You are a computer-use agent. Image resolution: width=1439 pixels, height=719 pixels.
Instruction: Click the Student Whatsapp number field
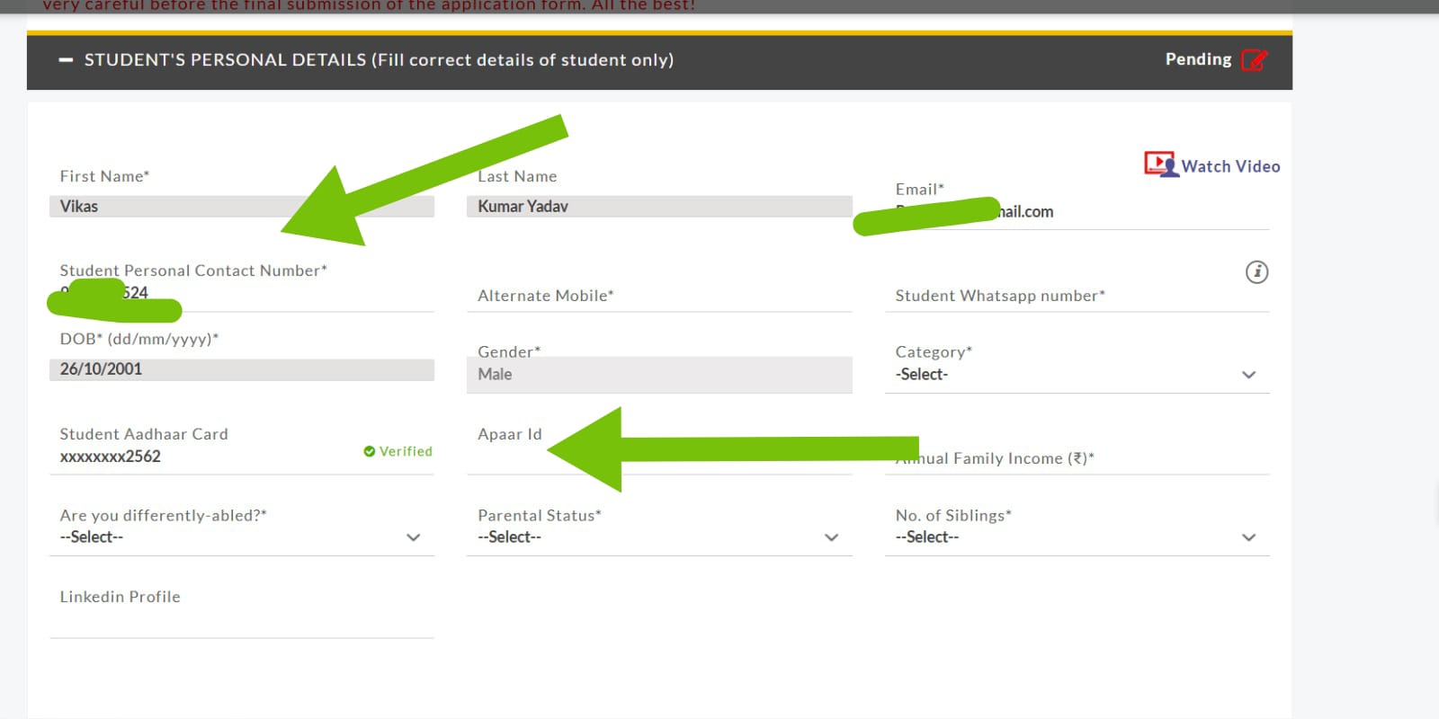[x=1077, y=297]
